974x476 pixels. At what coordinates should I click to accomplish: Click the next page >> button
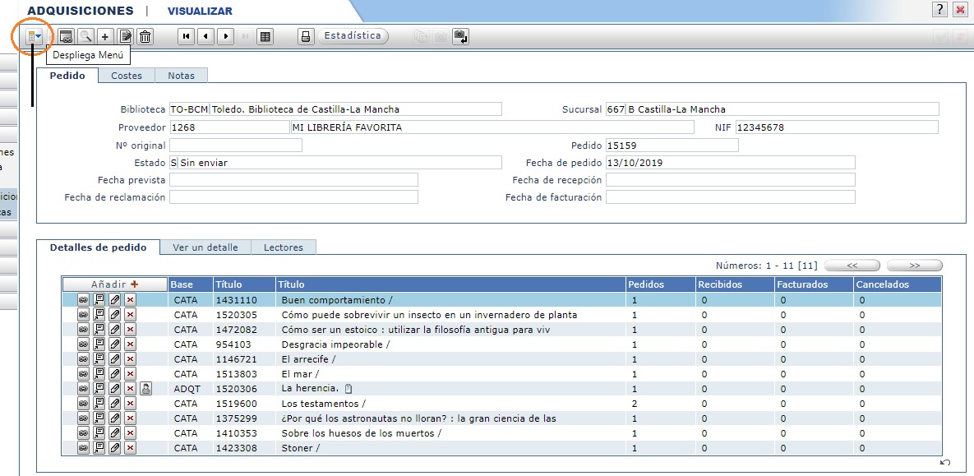click(914, 266)
